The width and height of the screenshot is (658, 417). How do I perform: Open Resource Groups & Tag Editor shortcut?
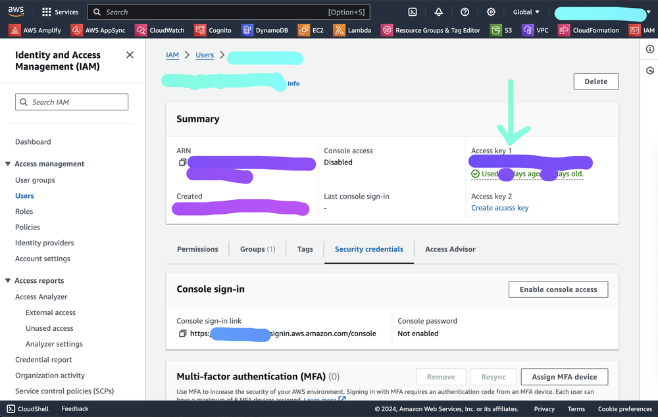click(430, 30)
